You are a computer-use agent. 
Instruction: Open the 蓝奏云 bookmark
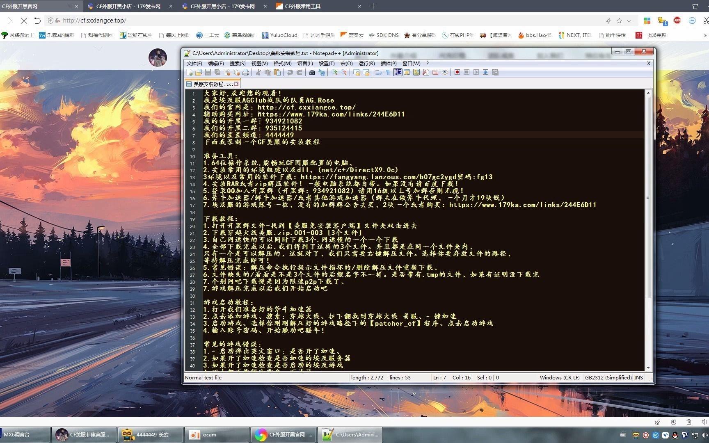tap(352, 35)
